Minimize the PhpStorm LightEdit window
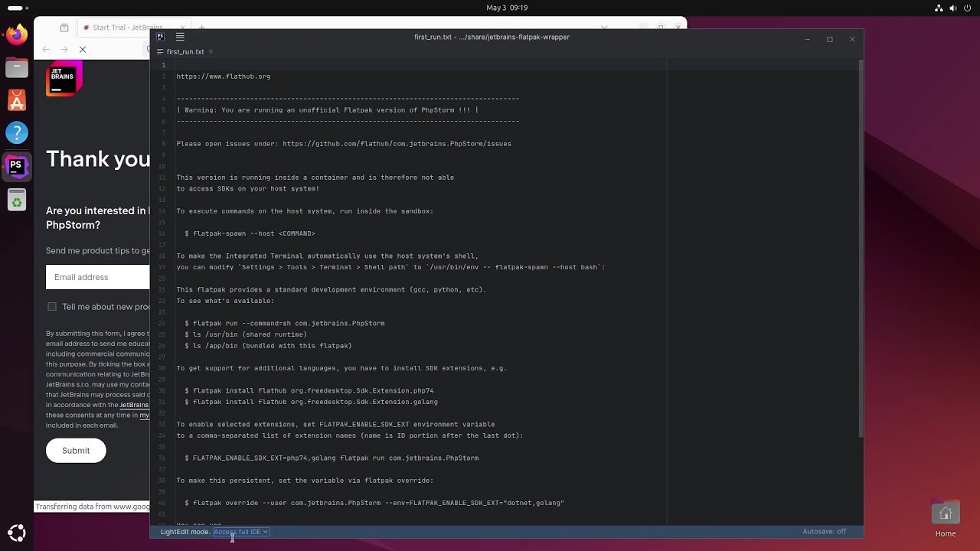The height and width of the screenshot is (551, 980). pyautogui.click(x=807, y=39)
